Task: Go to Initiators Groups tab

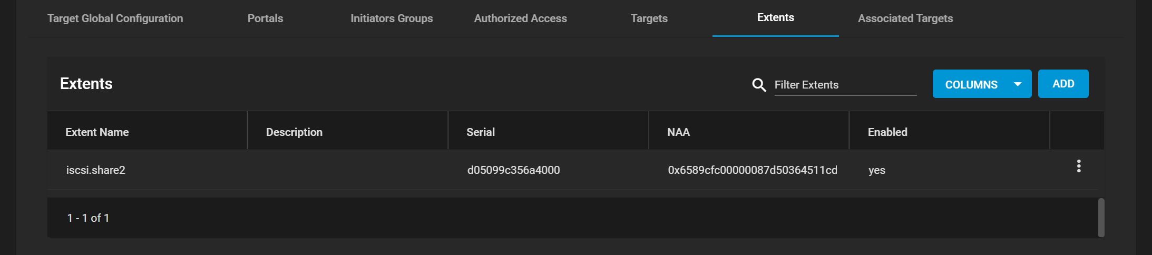Action: tap(392, 18)
